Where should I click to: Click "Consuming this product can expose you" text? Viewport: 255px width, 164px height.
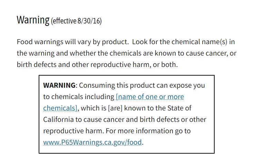[x=142, y=86]
